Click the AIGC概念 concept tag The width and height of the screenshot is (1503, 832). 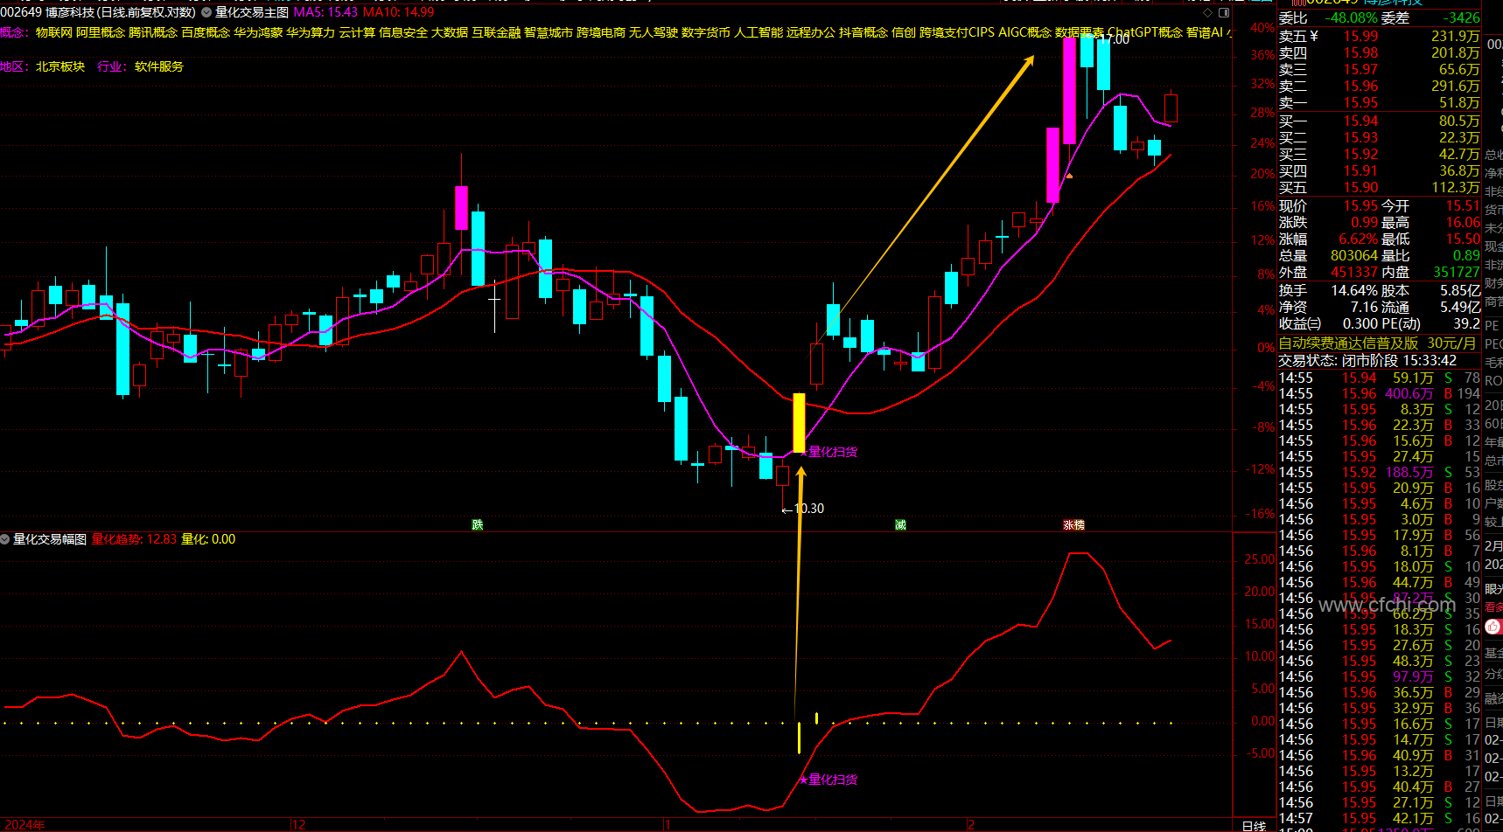[1025, 32]
